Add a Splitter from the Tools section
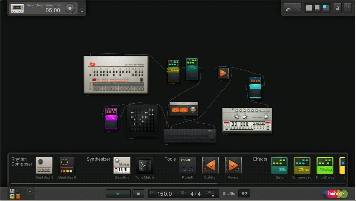This screenshot has height=201, width=356. pos(210,166)
